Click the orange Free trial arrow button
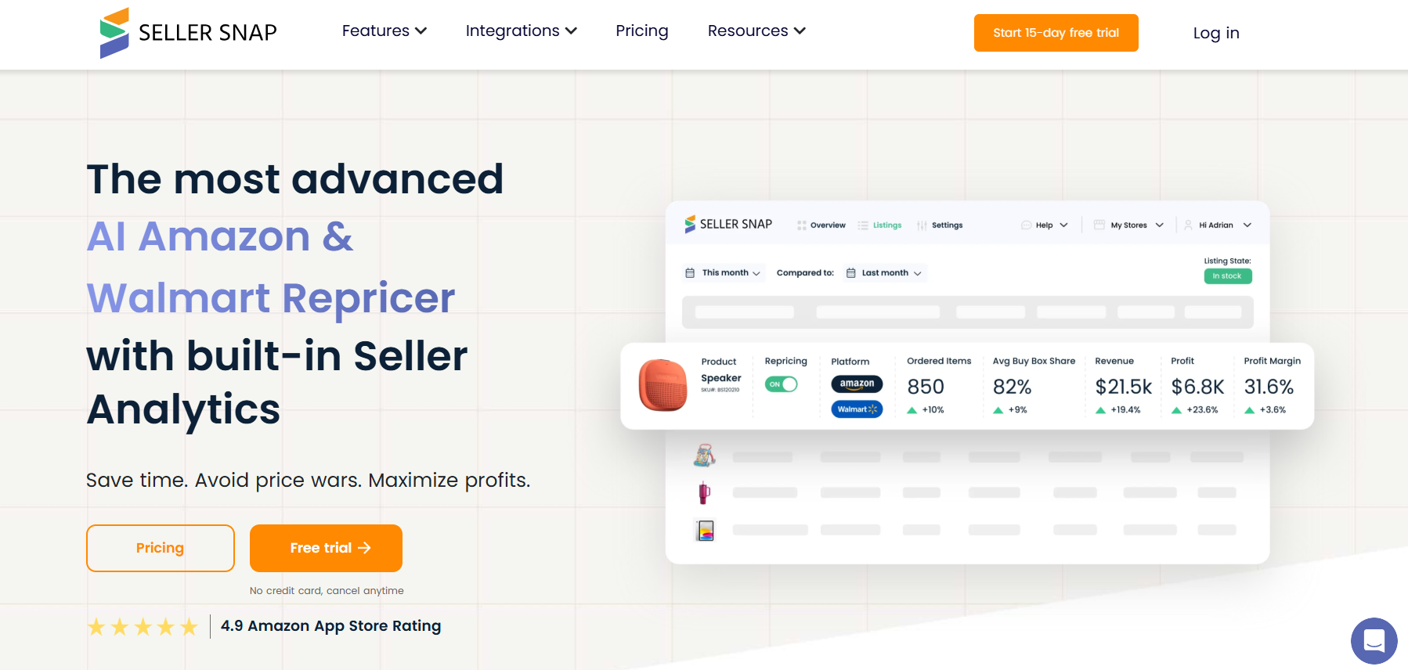 pyautogui.click(x=326, y=548)
